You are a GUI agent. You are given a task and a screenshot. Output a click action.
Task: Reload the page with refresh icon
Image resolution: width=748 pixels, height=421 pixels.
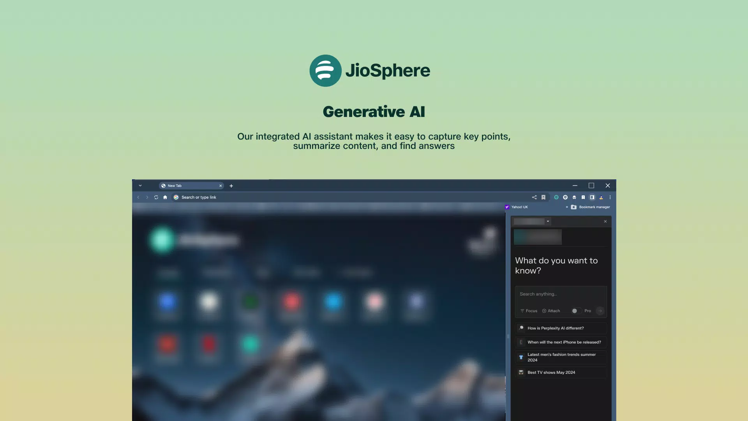pos(156,197)
